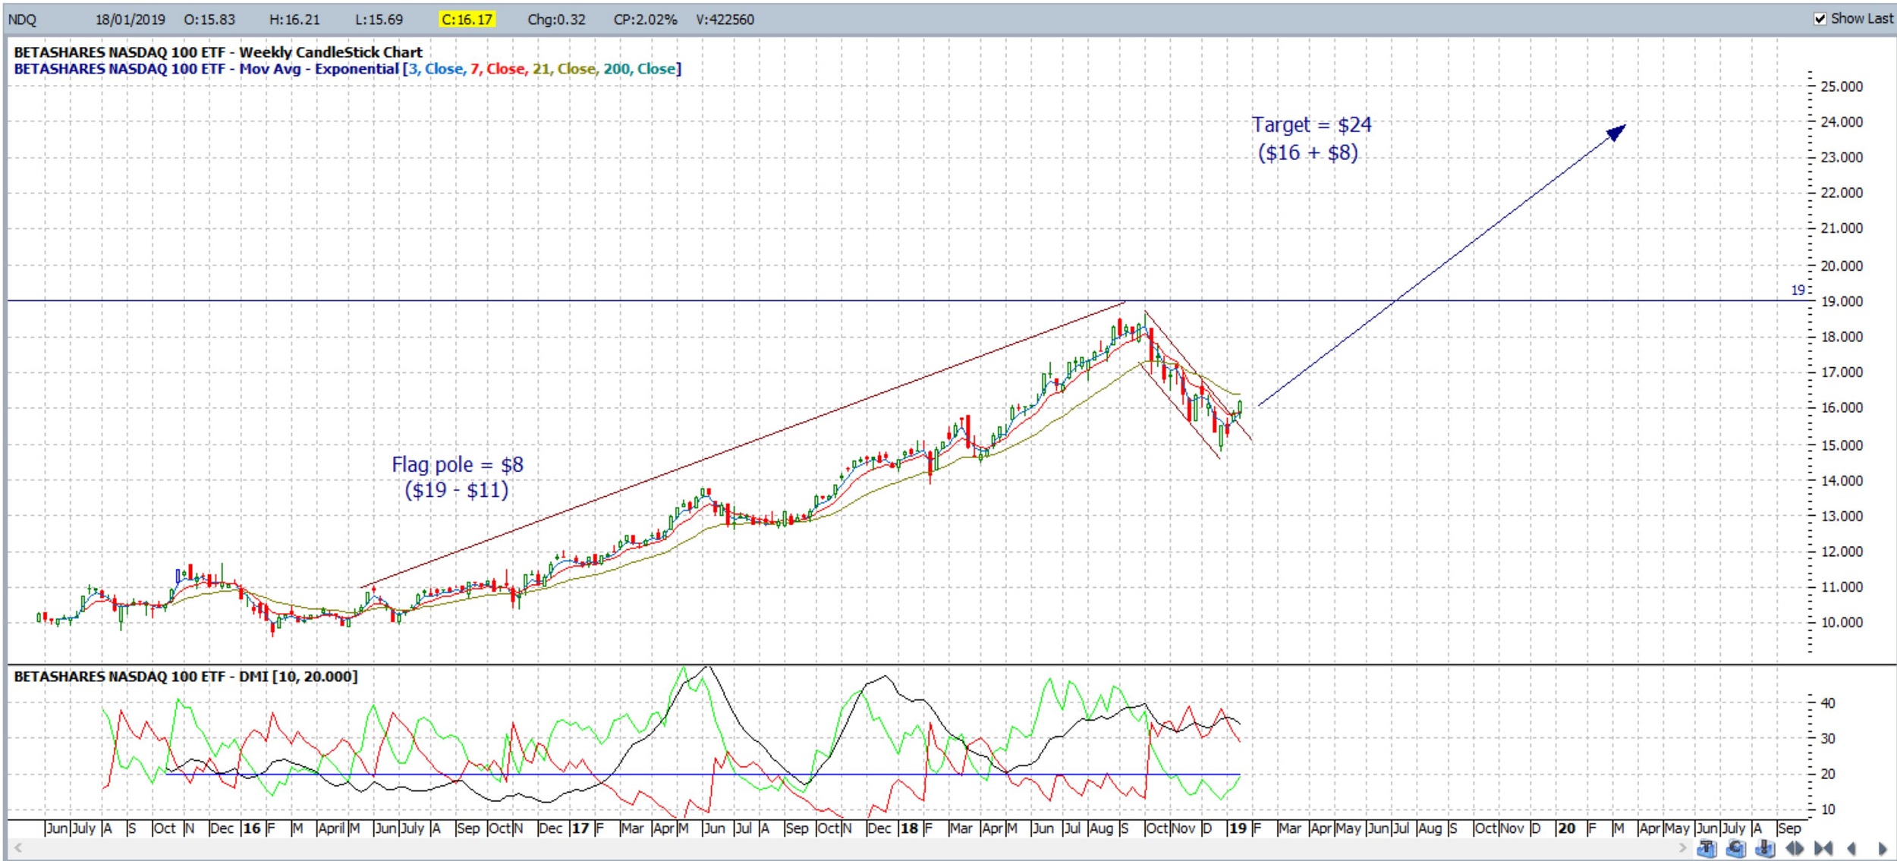This screenshot has width=1897, height=861.
Task: Click the bold '19' year marker on time axis
Action: pos(1238,828)
